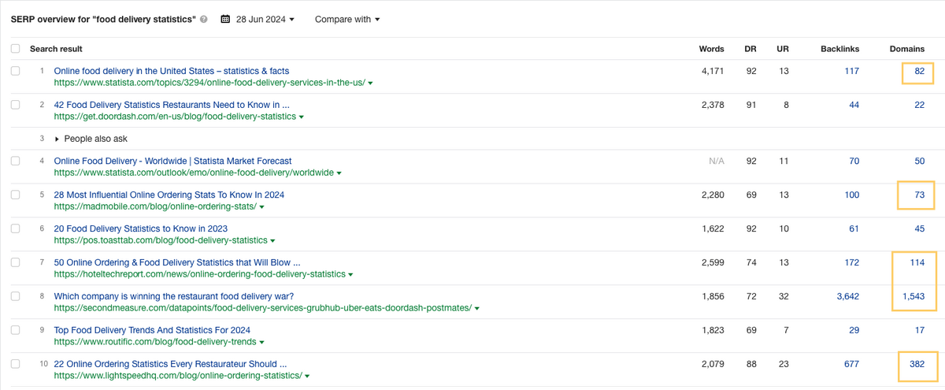
Task: Click the madmobile.com green URL
Action: [x=155, y=206]
